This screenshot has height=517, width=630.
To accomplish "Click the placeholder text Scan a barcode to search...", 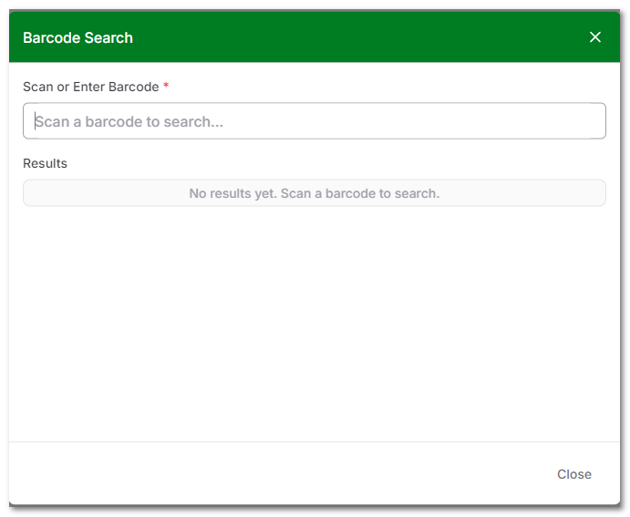I will 129,121.
